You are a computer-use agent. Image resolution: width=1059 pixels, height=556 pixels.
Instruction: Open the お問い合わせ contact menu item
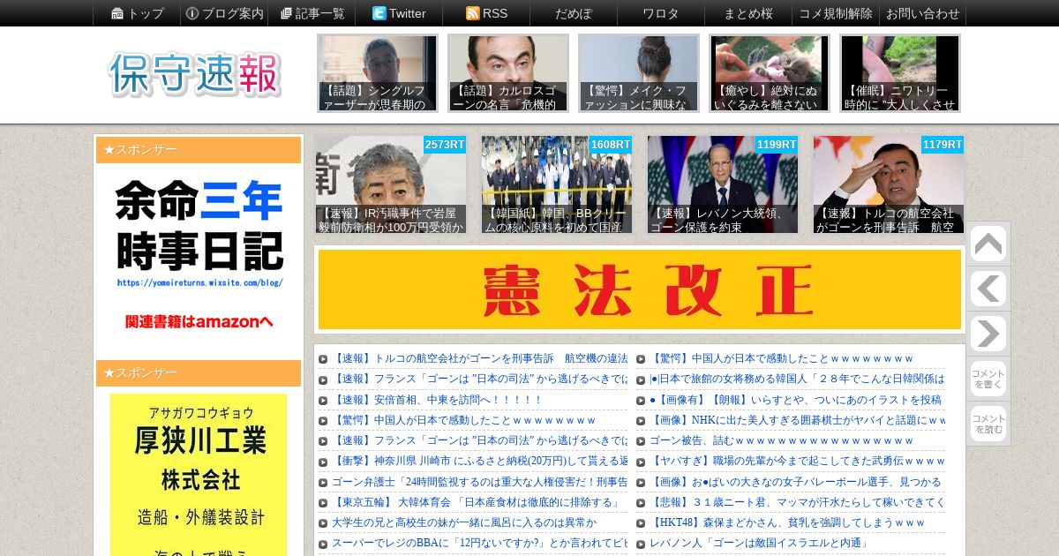[923, 13]
